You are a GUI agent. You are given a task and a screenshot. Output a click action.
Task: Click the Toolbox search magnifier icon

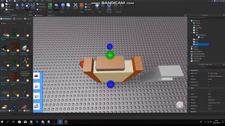pyautogui.click(x=27, y=23)
